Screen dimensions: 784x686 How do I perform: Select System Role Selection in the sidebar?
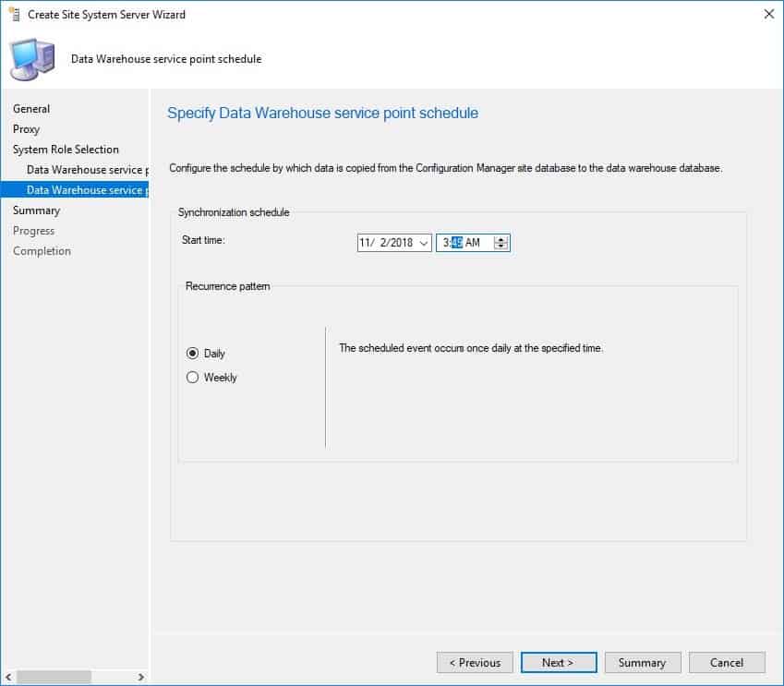66,149
